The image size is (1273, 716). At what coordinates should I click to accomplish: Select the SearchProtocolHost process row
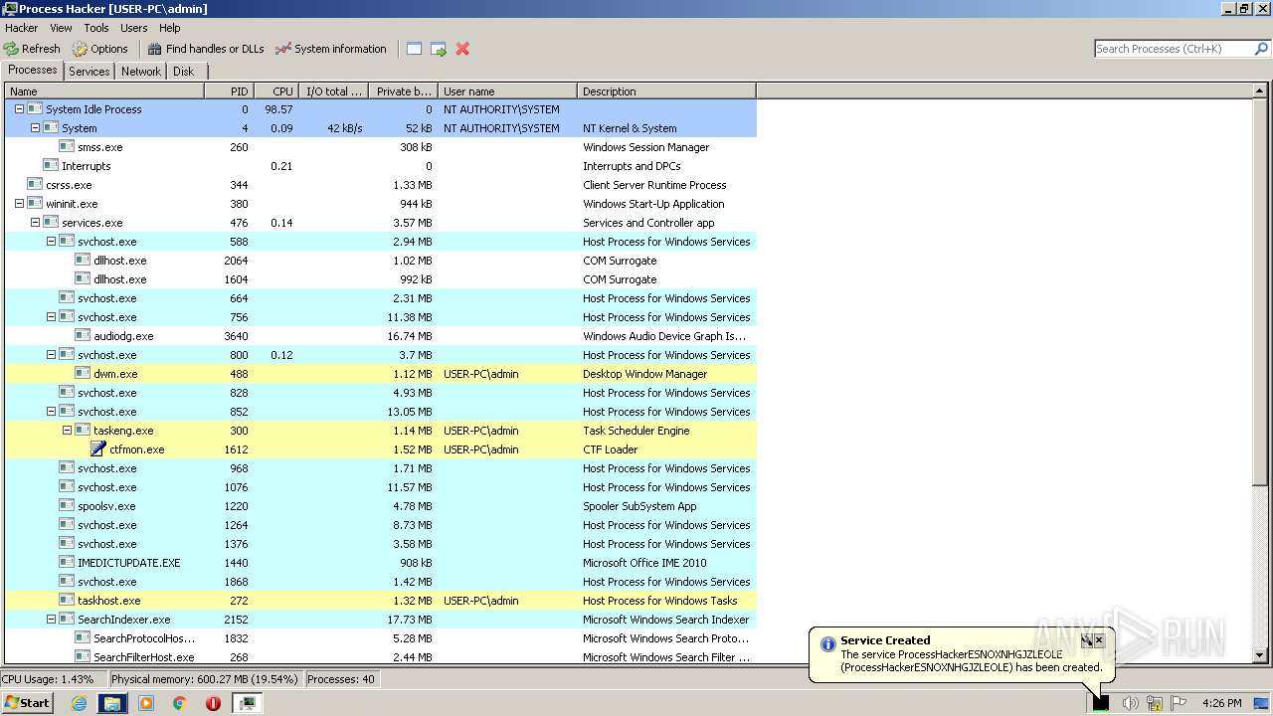point(381,638)
